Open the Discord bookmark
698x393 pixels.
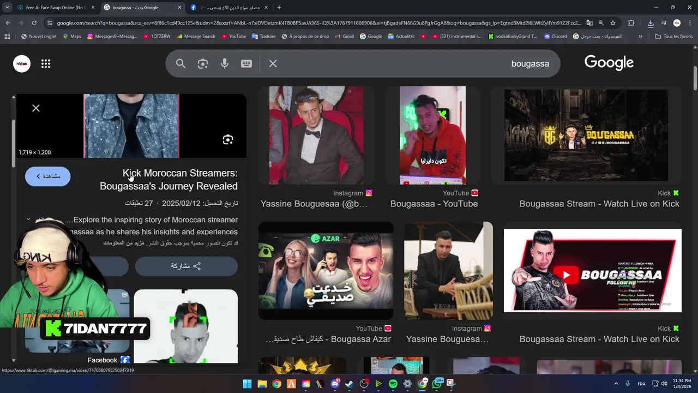555,37
